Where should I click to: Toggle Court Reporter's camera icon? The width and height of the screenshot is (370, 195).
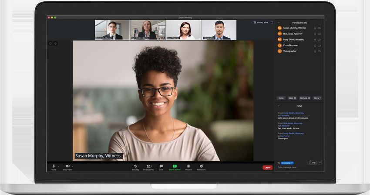319,46
